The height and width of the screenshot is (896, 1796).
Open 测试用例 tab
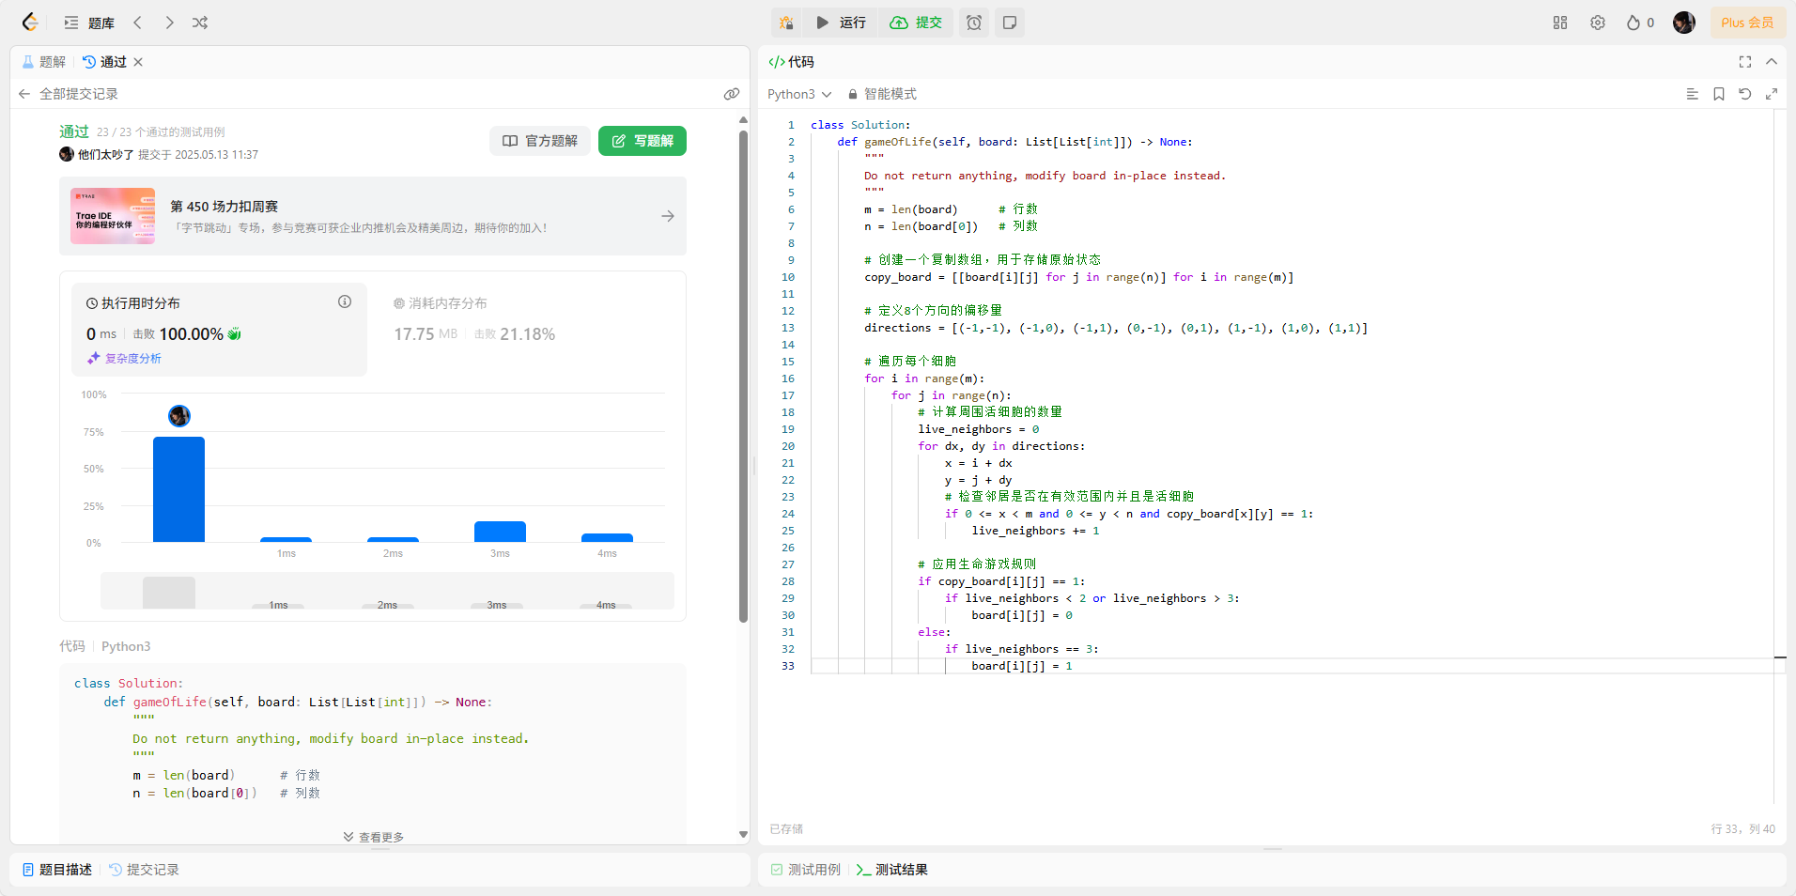(x=806, y=870)
